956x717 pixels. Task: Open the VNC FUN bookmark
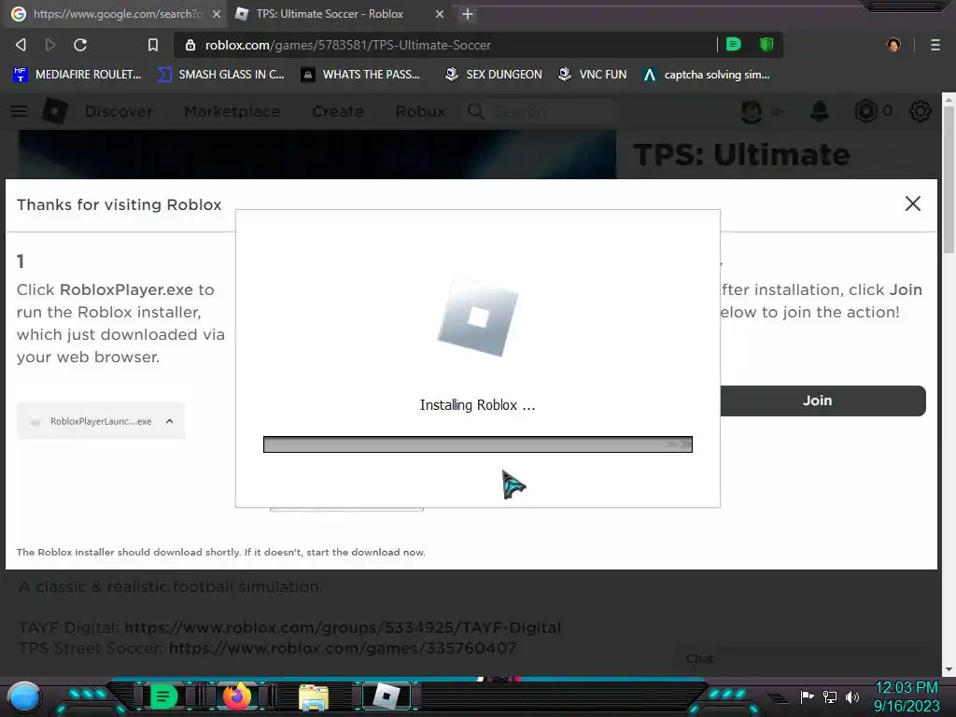click(593, 75)
